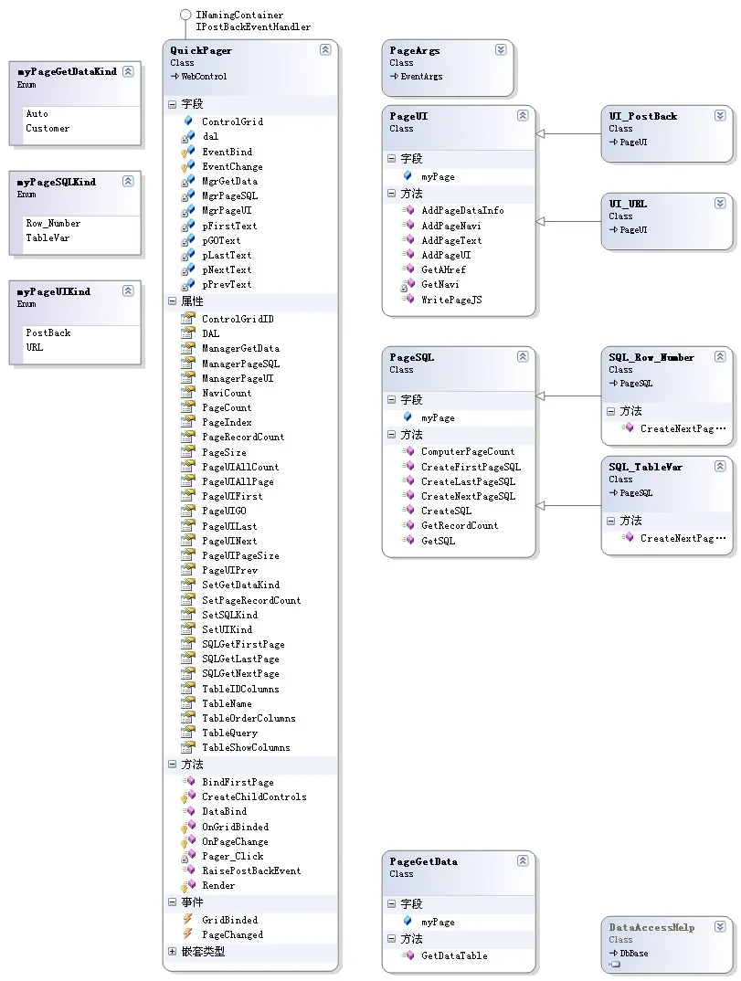Click the NaviCount property icon
Screen dimensions: 741x981
187,392
